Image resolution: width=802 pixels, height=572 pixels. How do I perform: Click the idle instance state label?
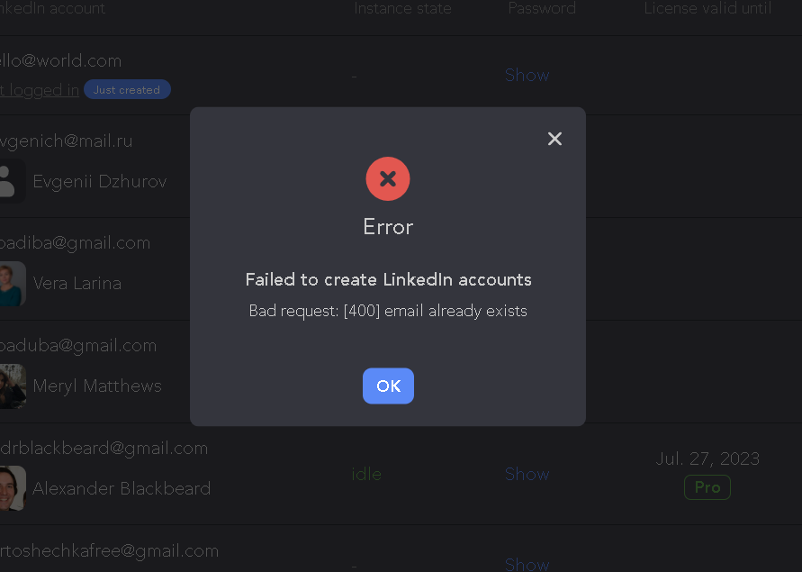[x=366, y=474]
